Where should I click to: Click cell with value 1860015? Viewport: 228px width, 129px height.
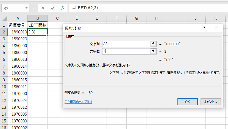click(18, 80)
